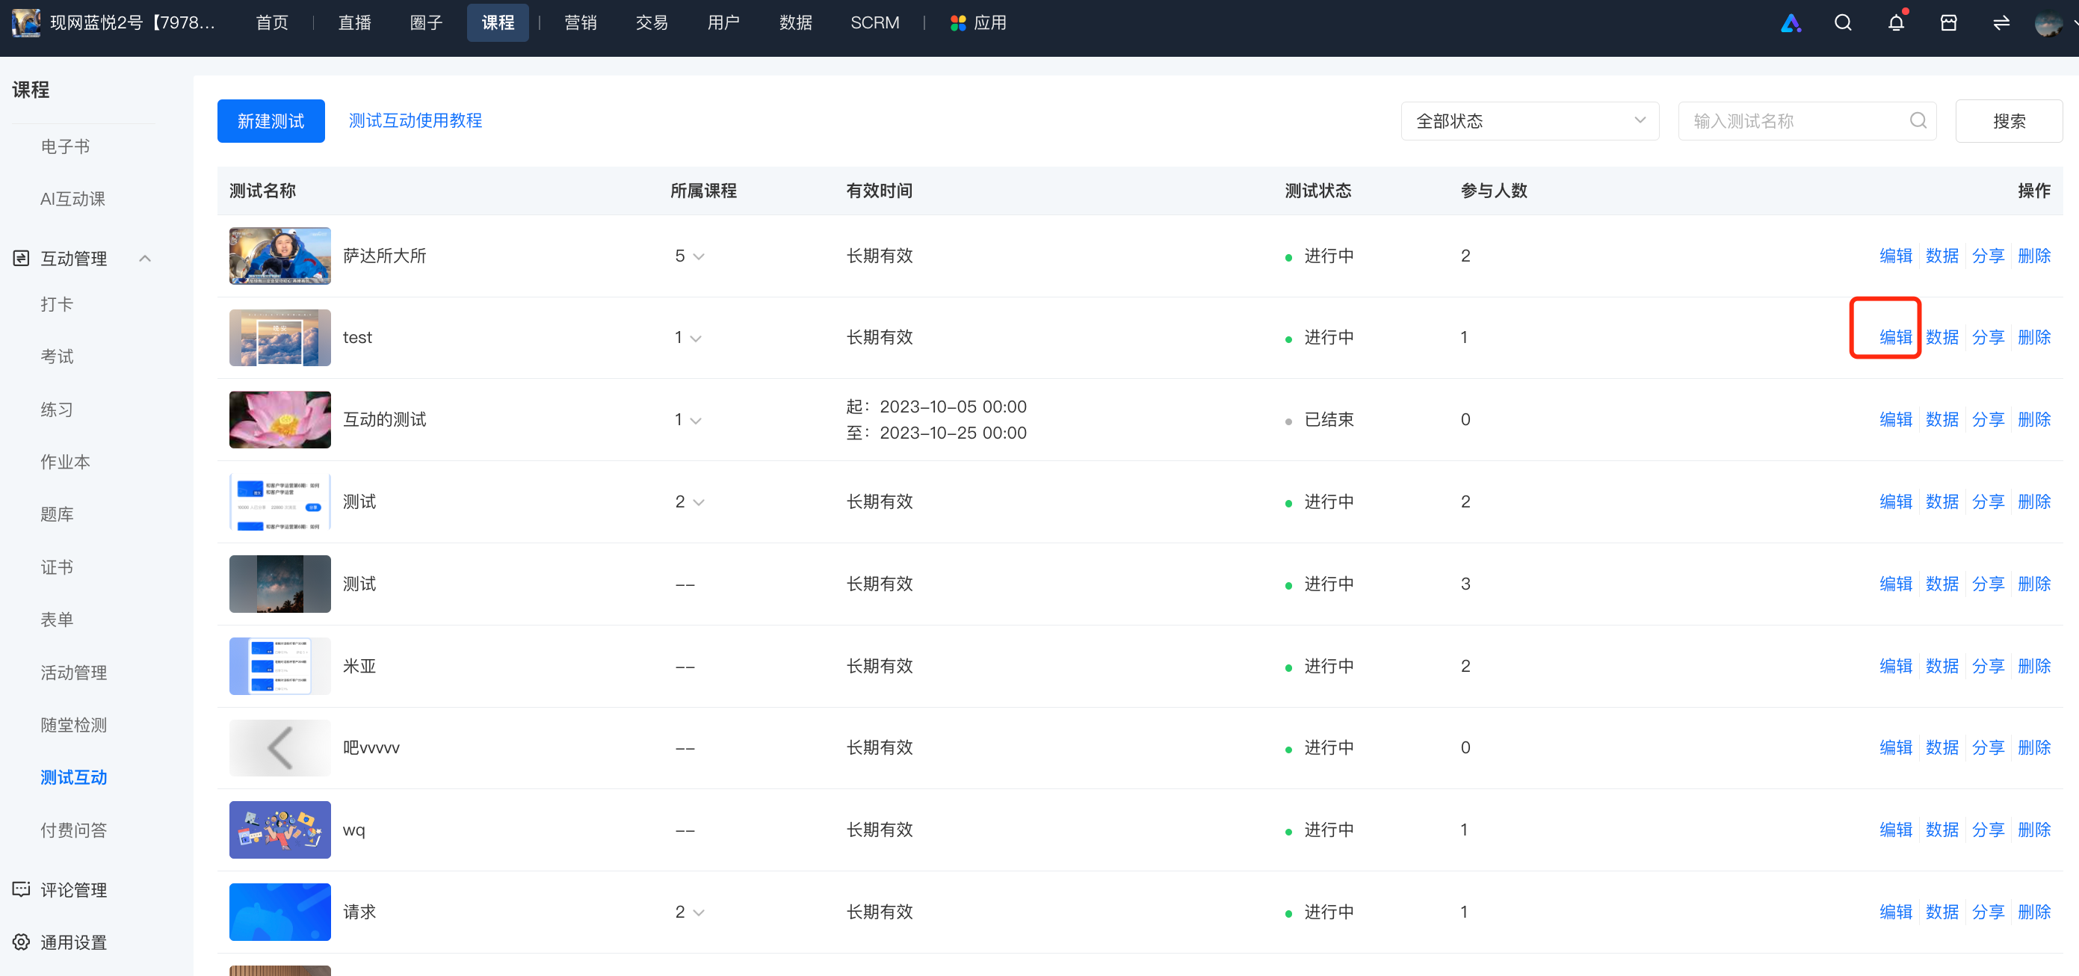Click the blue triangle logo icon

[x=1791, y=22]
